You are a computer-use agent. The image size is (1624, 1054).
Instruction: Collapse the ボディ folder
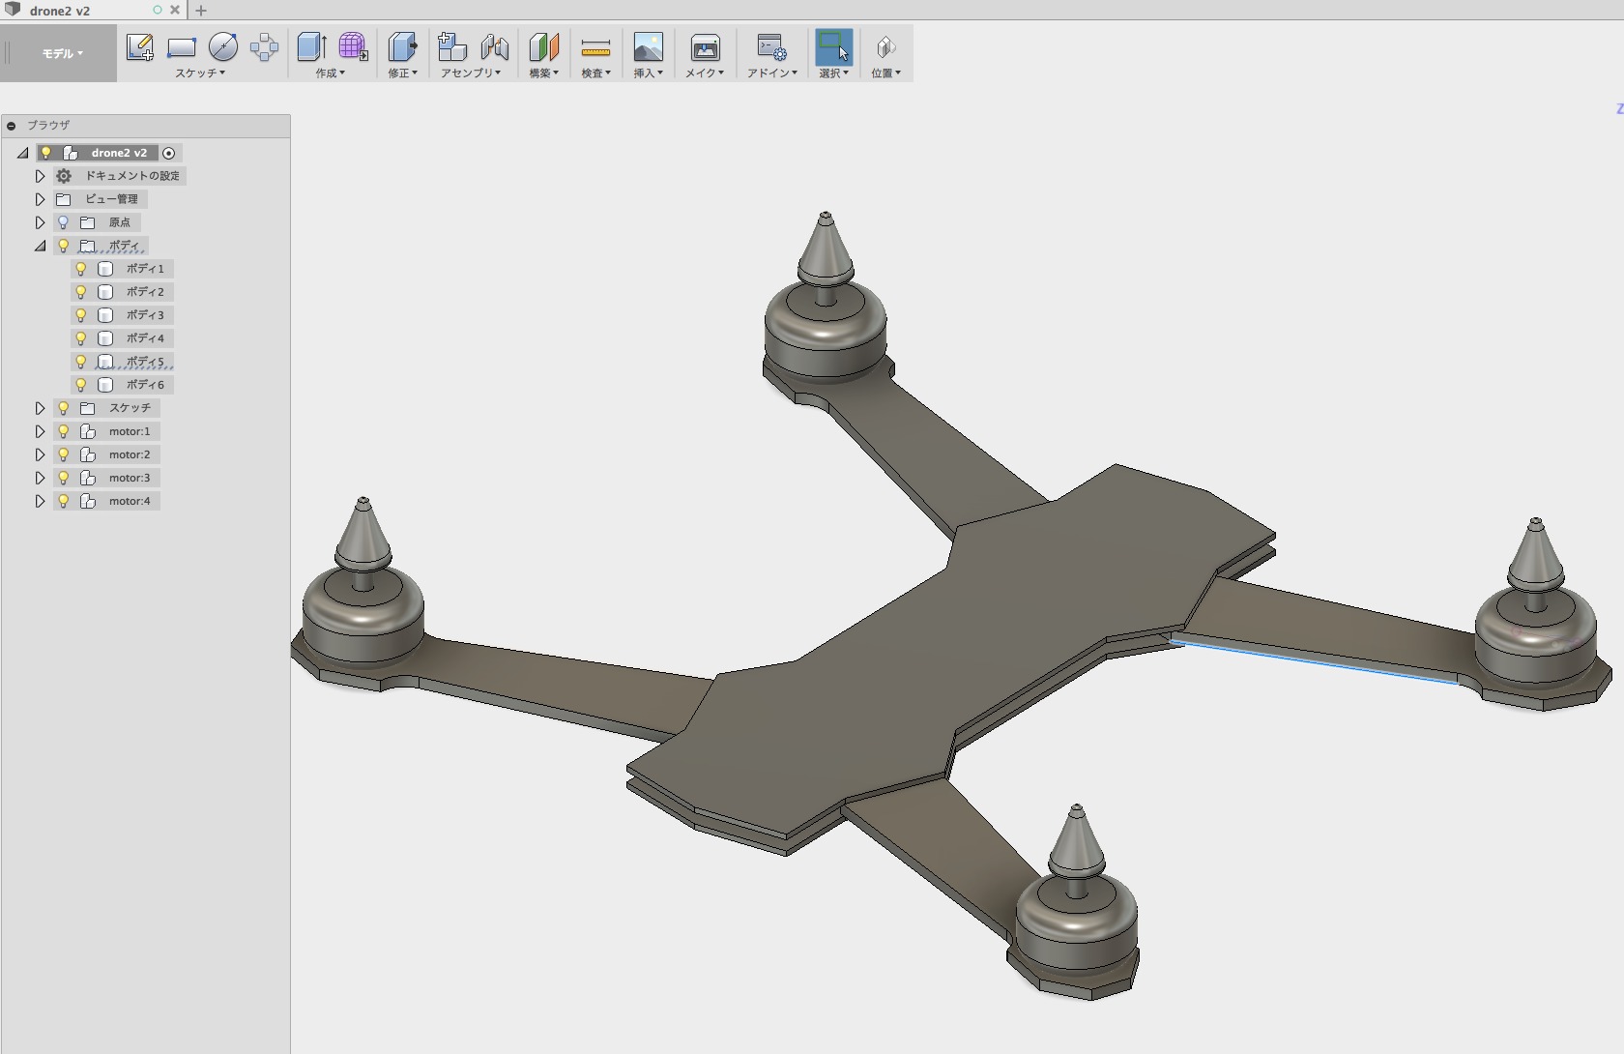[x=40, y=246]
